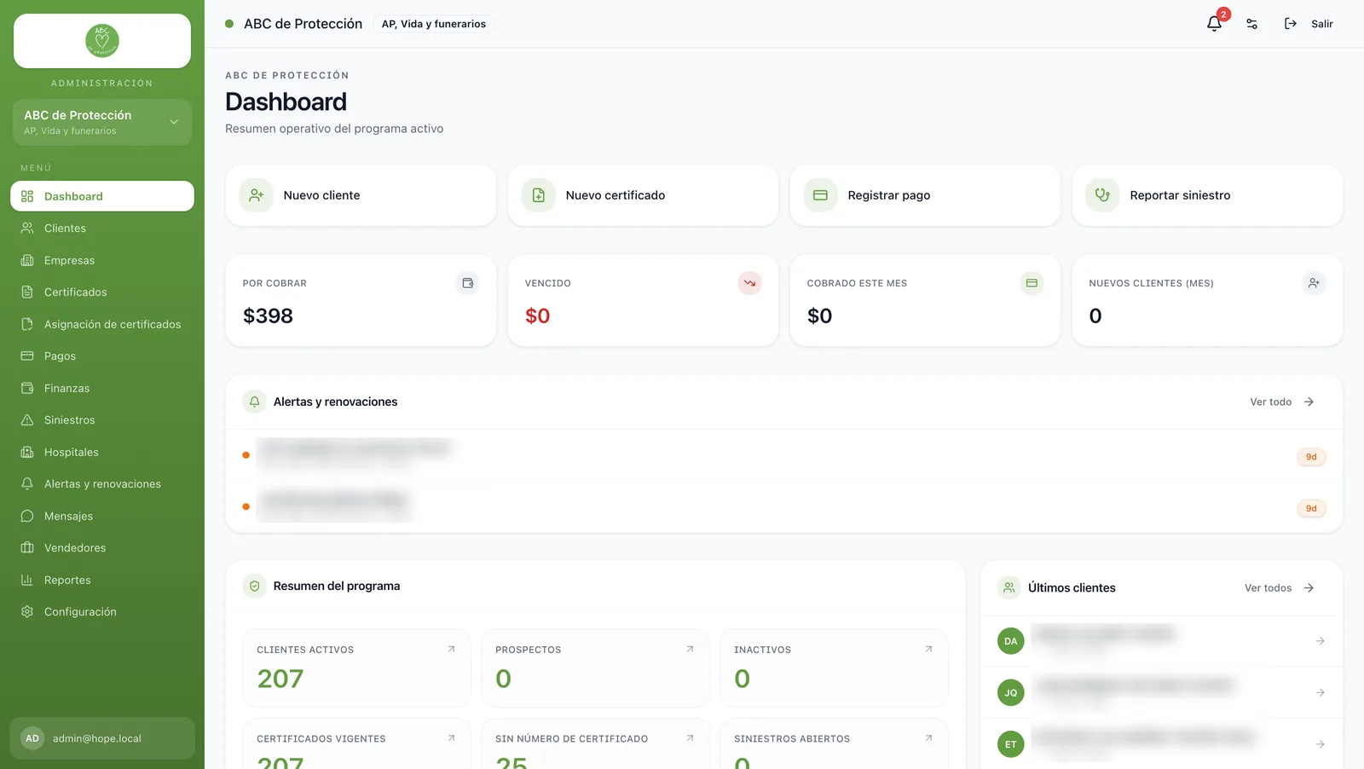Click the Nuevo cliente quick action
Image resolution: width=1364 pixels, height=769 pixels.
361,195
